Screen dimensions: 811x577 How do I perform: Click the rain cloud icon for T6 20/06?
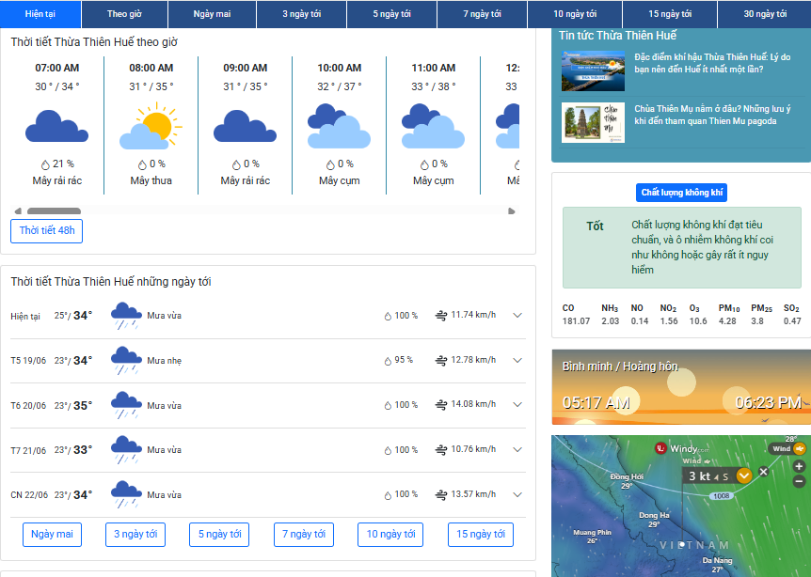point(126,405)
